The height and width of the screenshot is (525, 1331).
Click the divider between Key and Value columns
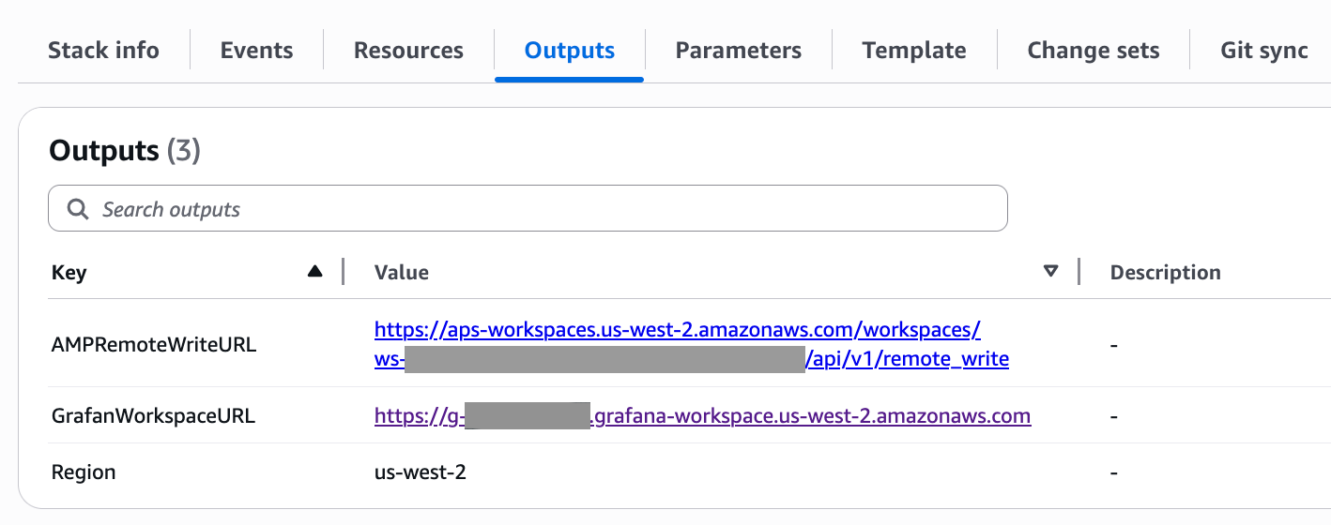coord(344,272)
